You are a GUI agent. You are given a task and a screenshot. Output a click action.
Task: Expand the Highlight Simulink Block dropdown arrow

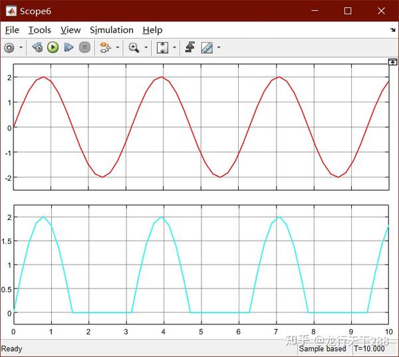(x=118, y=47)
